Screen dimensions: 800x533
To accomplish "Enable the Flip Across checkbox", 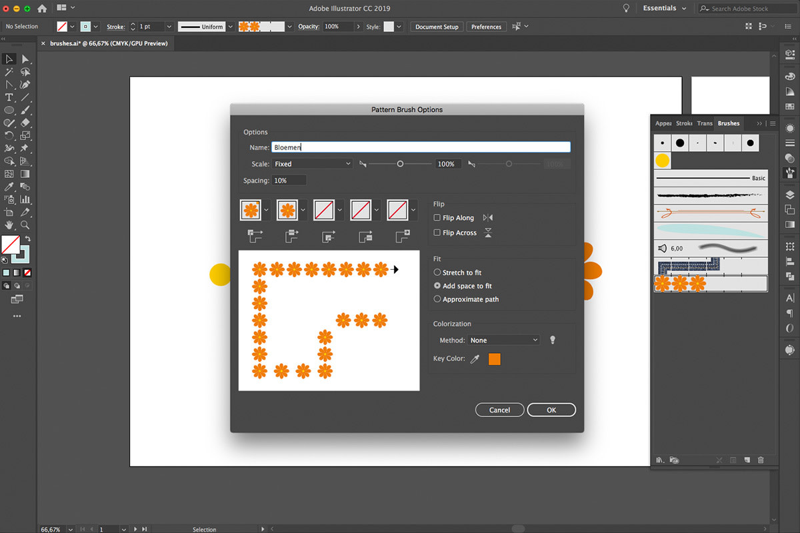I will [437, 233].
